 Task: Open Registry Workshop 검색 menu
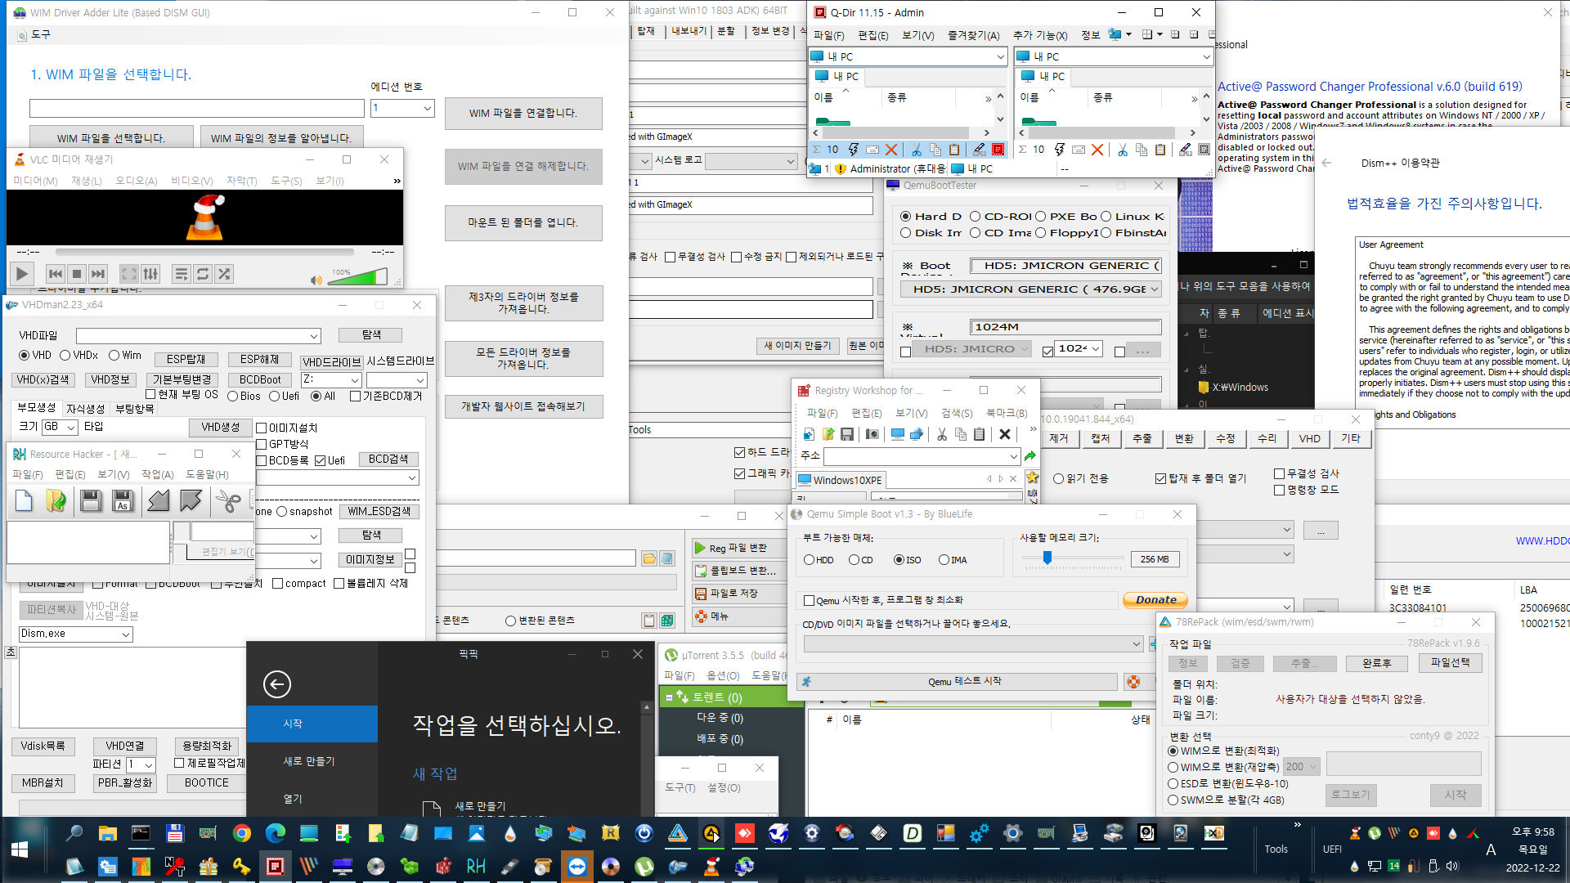tap(956, 413)
